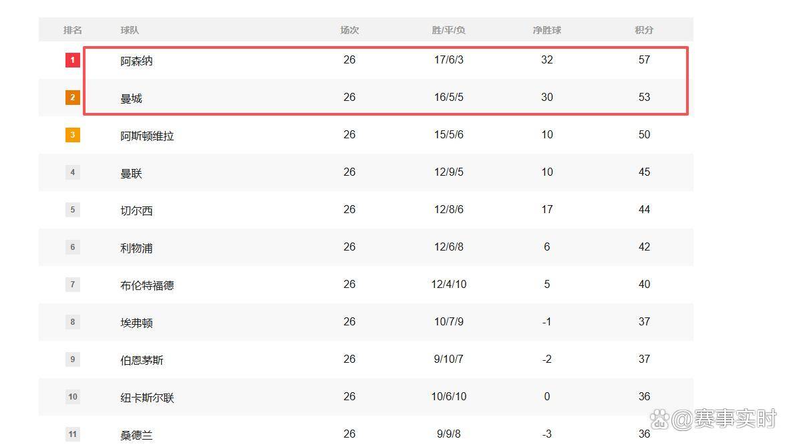Sort by the 积分 column header
This screenshot has width=793, height=447.
click(x=644, y=30)
